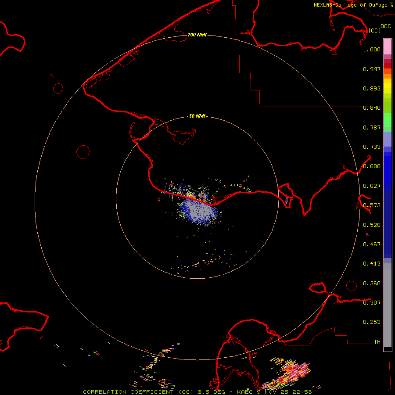
Task: Pick the light pink swatch on color bar
Action: [x=388, y=47]
